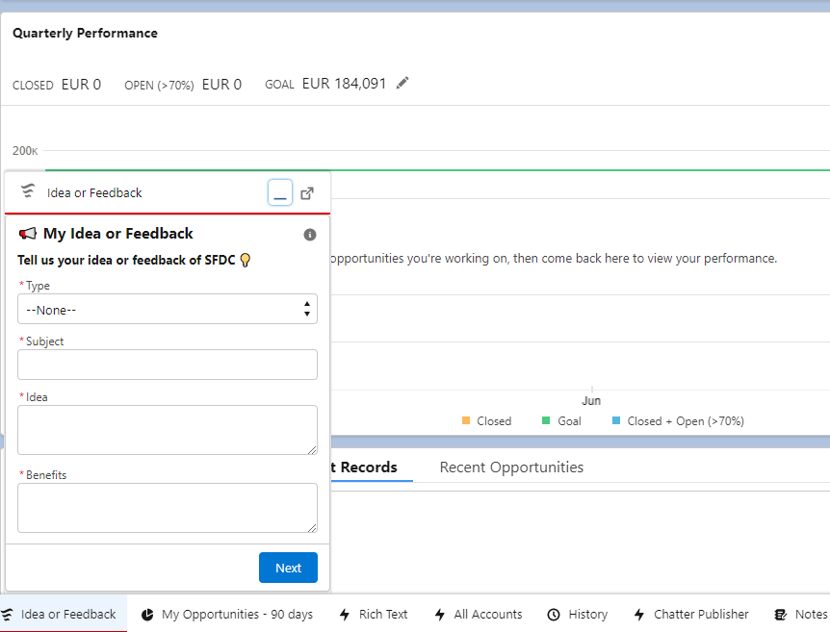This screenshot has height=632, width=830.
Task: Click the Quarterly Performance heading
Action: [86, 34]
